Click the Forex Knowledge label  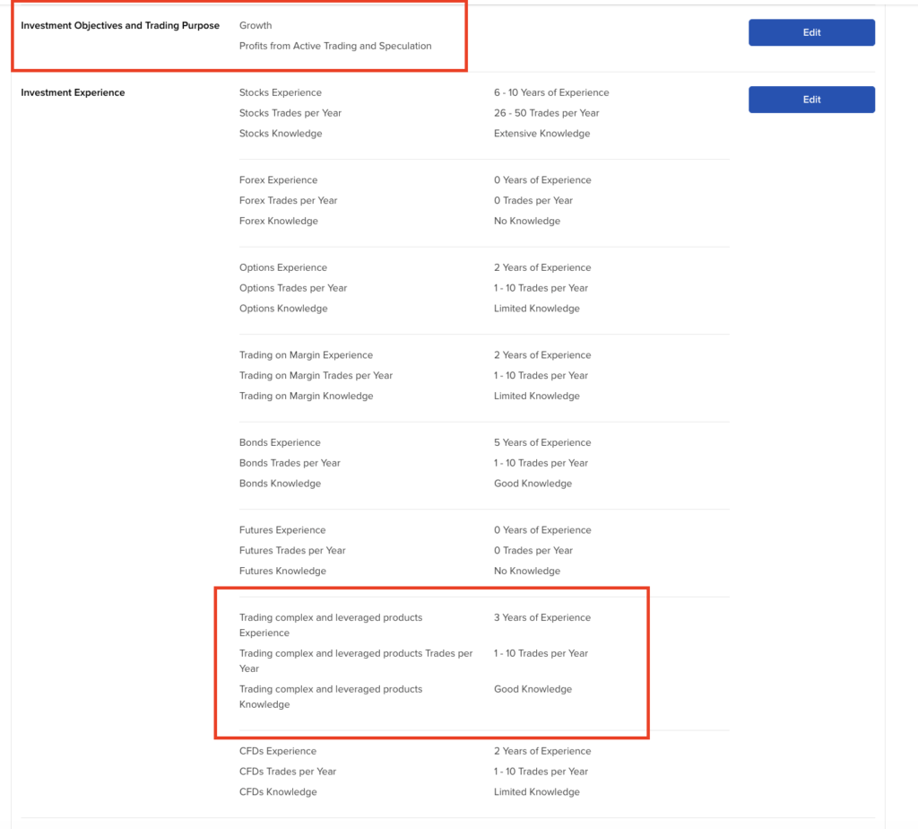pyautogui.click(x=278, y=221)
